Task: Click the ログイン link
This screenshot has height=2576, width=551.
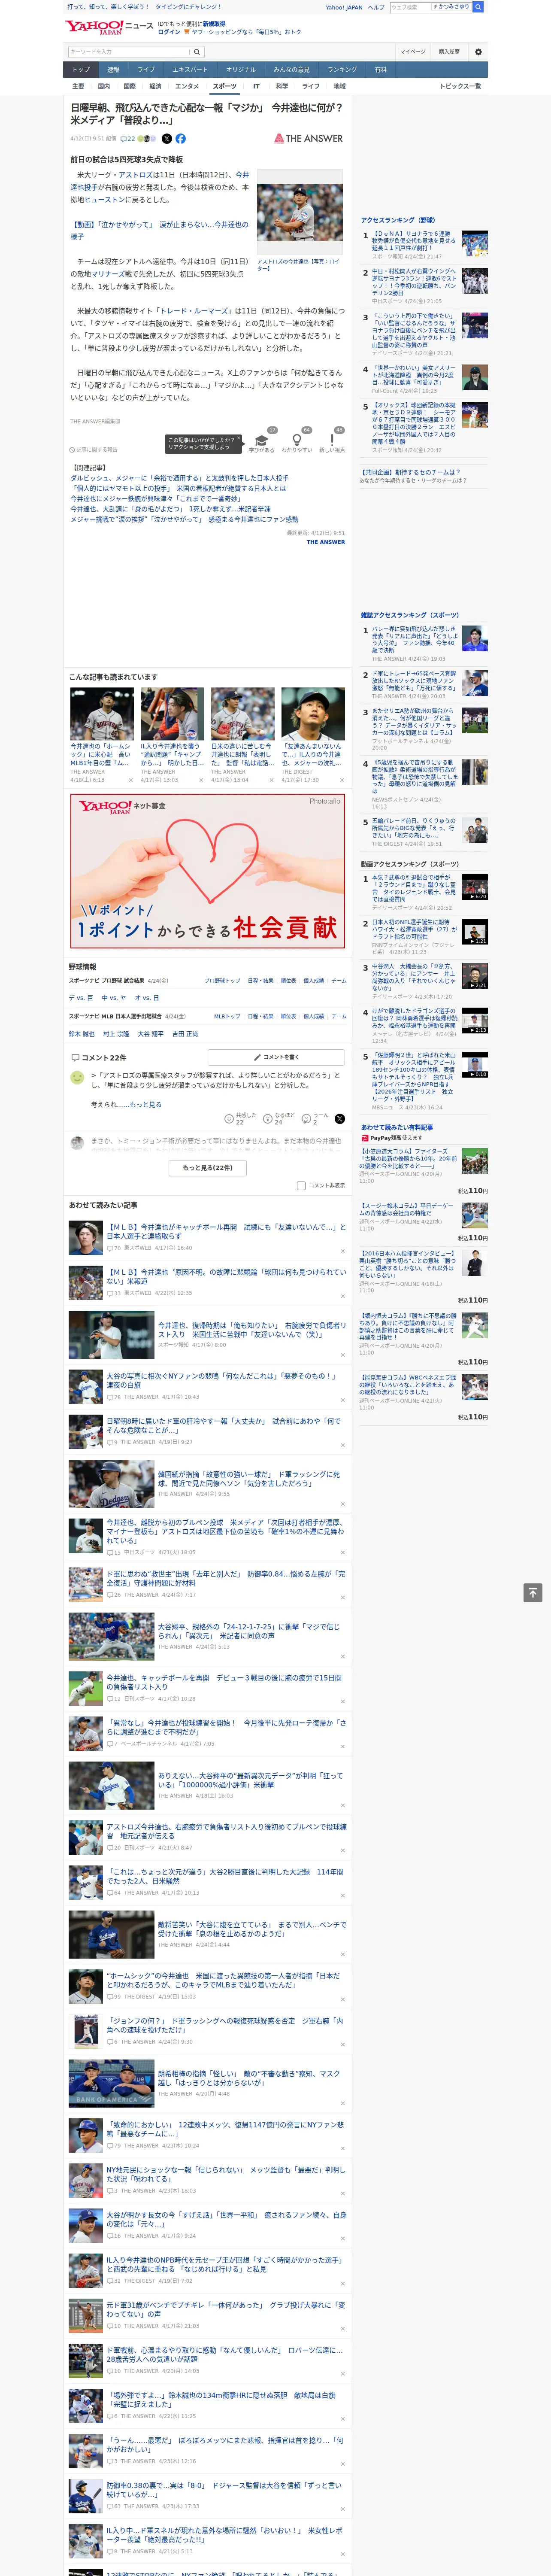Action: click(169, 32)
